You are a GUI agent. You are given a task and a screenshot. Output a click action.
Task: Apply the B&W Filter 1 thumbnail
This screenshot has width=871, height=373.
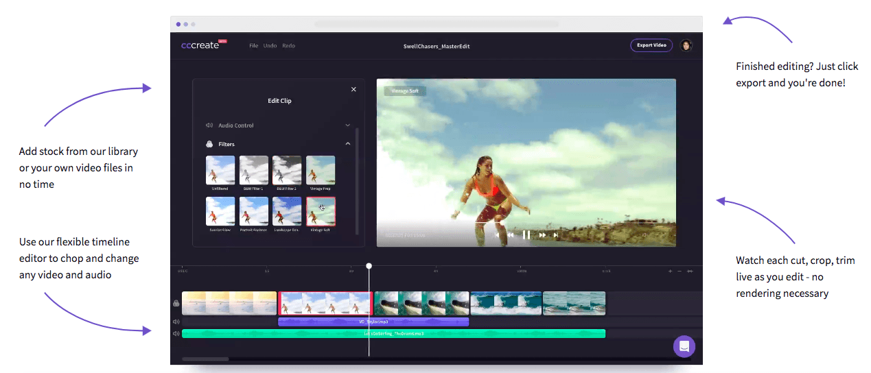pos(254,170)
